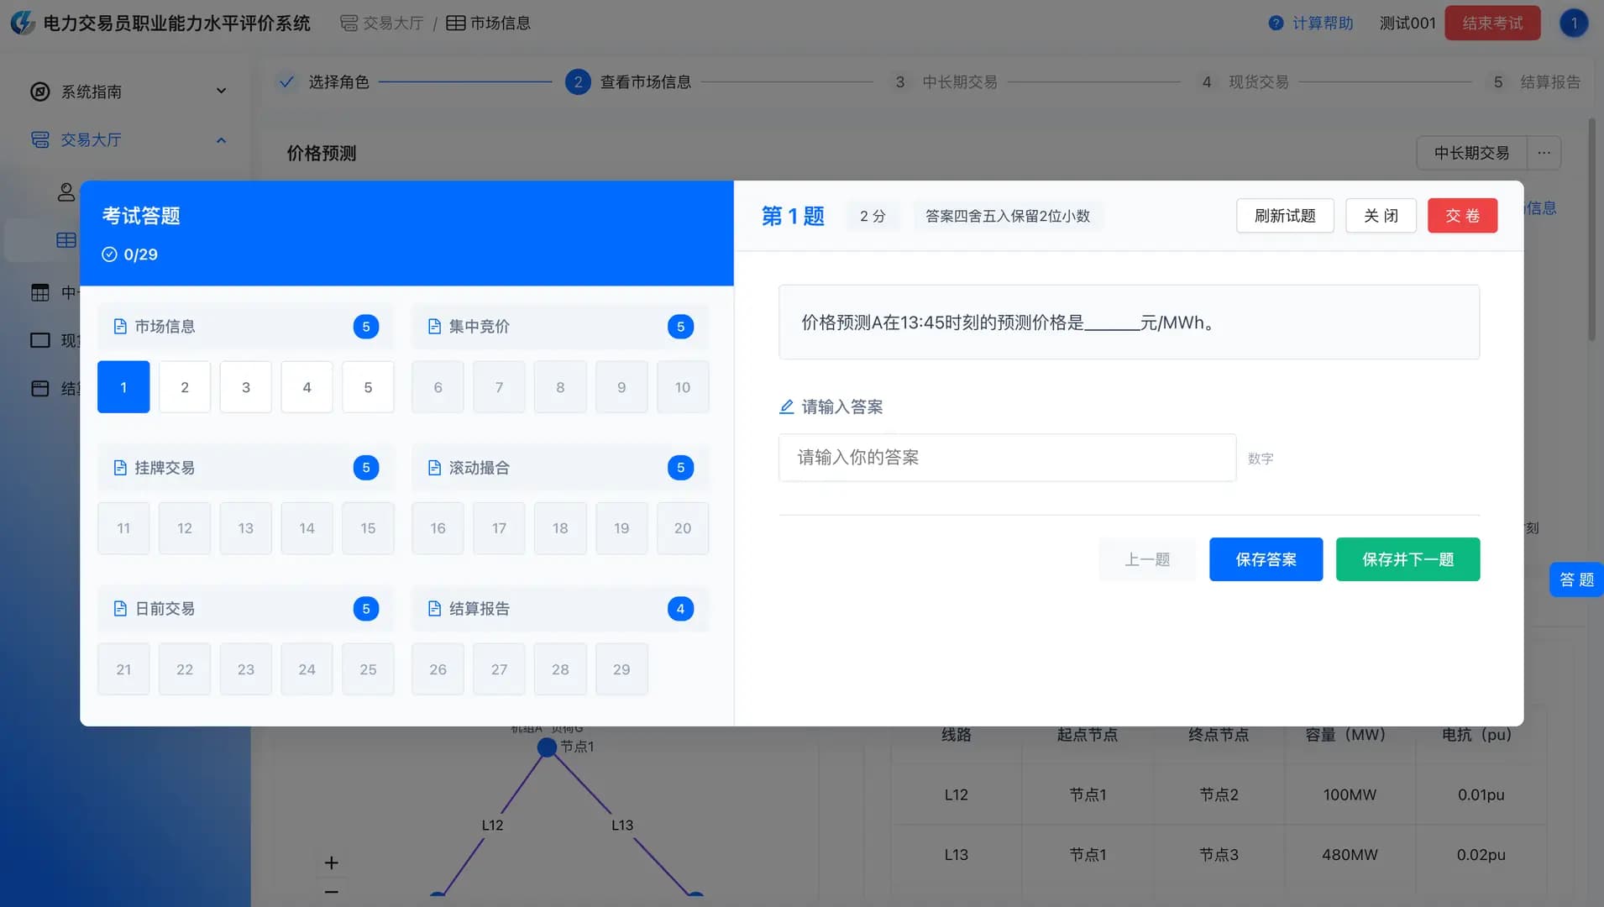The height and width of the screenshot is (907, 1604).
Task: Go to step 3 中长期交易
Action: (945, 82)
